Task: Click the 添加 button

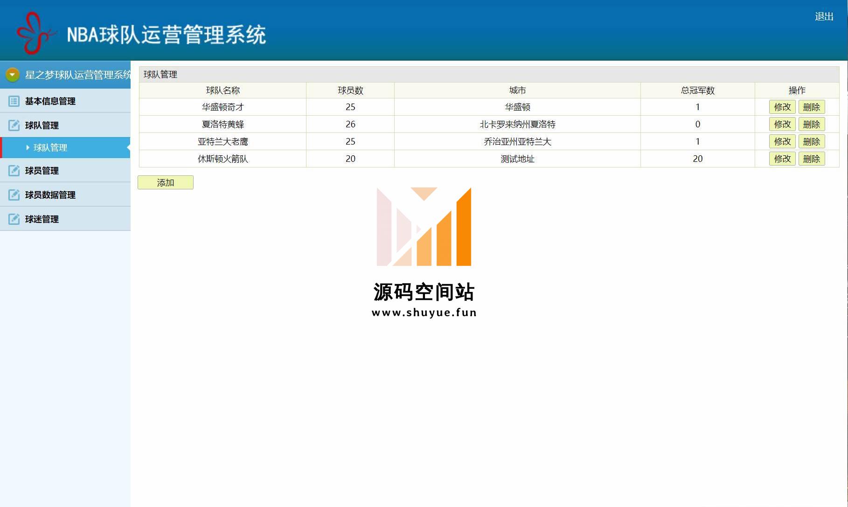Action: pyautogui.click(x=166, y=182)
